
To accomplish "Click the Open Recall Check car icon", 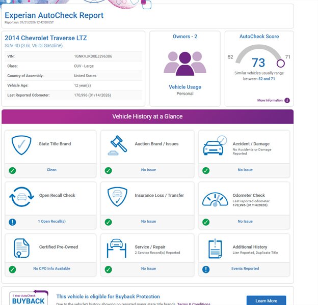I will click(x=21, y=197).
